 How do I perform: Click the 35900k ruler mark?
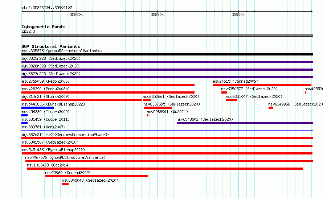[x=238, y=15]
